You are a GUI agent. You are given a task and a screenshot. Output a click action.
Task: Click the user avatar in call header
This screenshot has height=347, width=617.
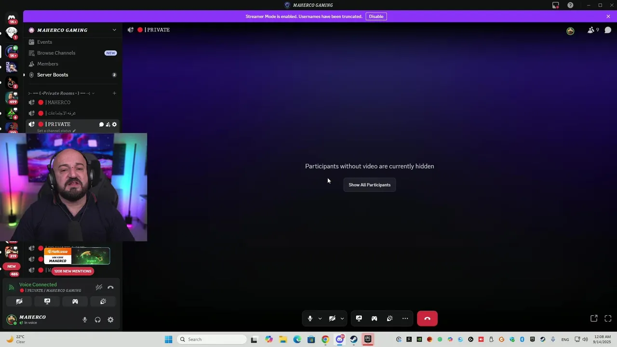point(570,31)
